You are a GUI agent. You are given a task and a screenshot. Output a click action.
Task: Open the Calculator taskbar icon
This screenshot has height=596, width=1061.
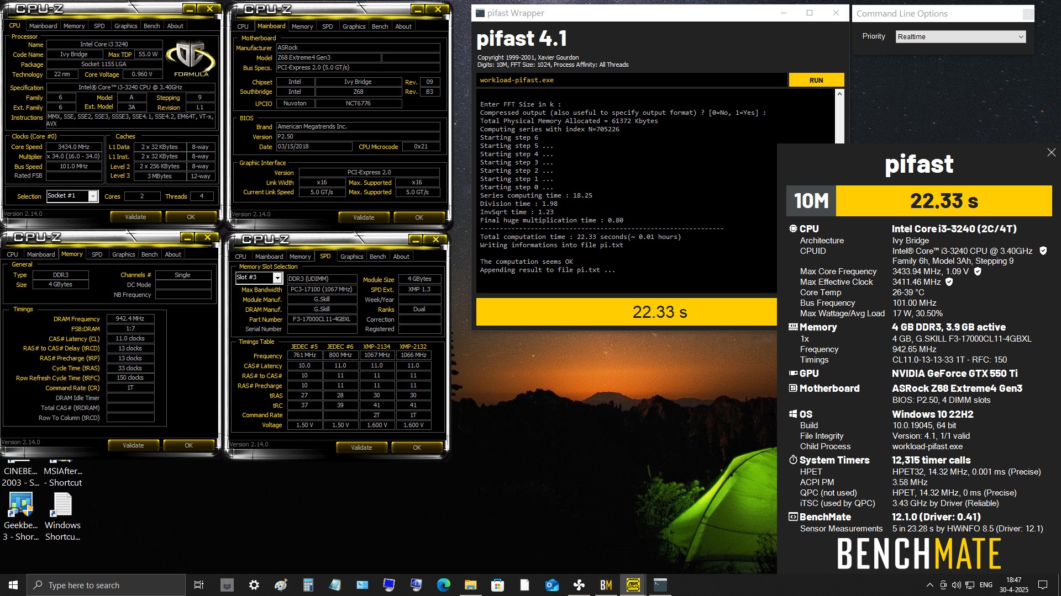[308, 585]
